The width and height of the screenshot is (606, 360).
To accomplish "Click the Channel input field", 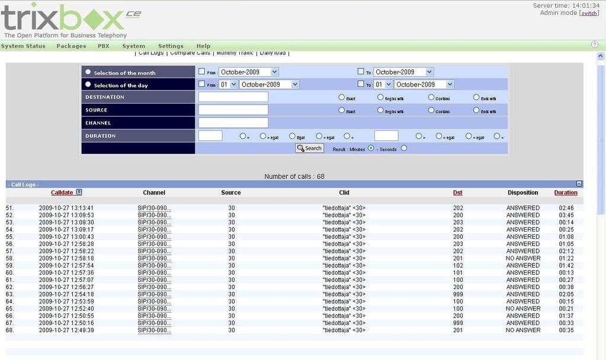I will pos(233,123).
